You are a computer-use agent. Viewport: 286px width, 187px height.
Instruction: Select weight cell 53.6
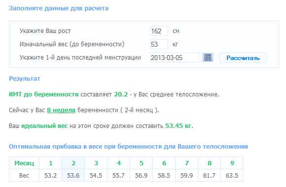tap(73, 175)
